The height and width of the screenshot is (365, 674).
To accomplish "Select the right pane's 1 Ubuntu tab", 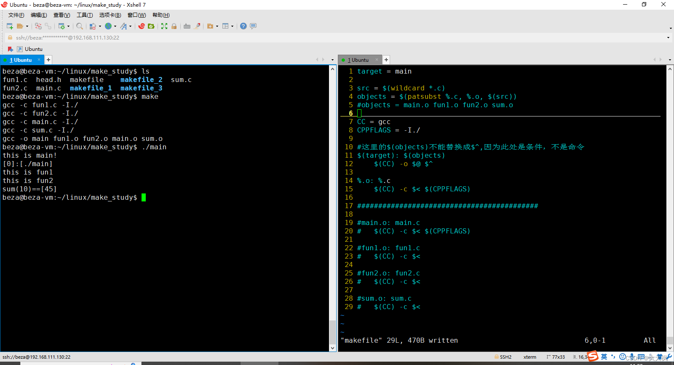I will click(360, 60).
